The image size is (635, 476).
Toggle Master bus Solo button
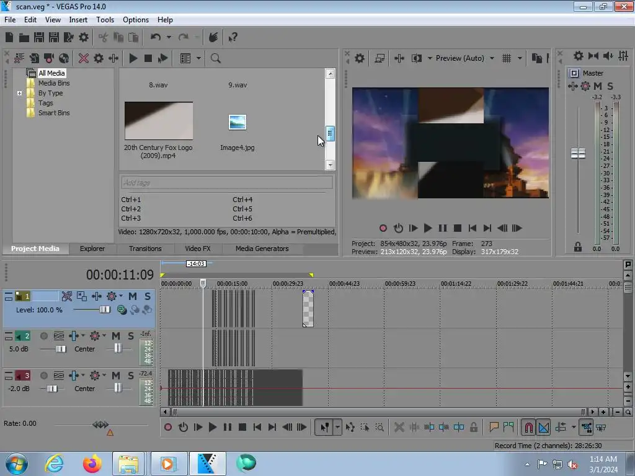610,86
